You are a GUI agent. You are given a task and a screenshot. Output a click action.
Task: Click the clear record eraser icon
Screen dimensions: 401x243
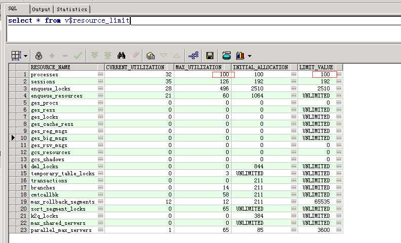pyautogui.click(x=135, y=55)
